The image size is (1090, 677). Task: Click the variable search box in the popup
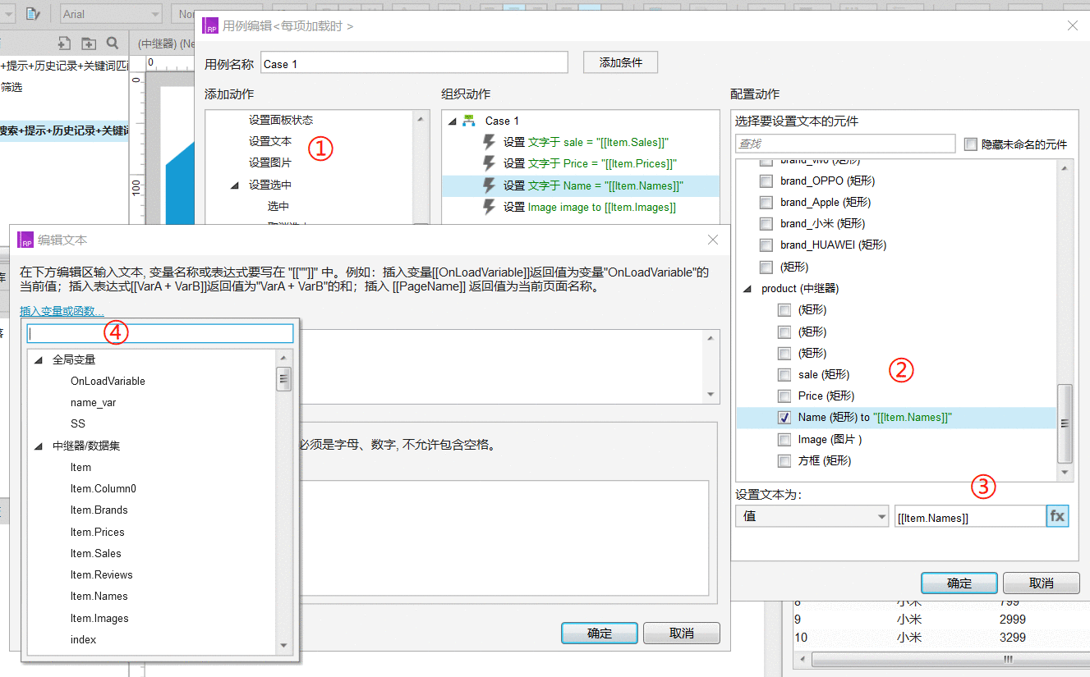pos(160,333)
